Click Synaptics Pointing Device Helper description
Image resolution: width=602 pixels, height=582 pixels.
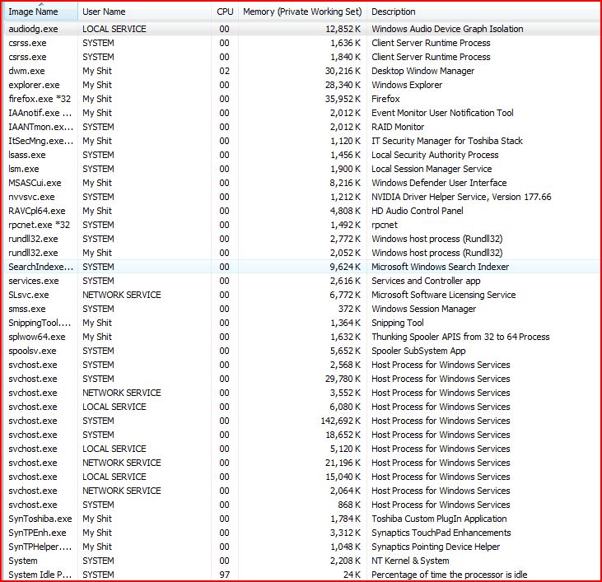coord(436,547)
